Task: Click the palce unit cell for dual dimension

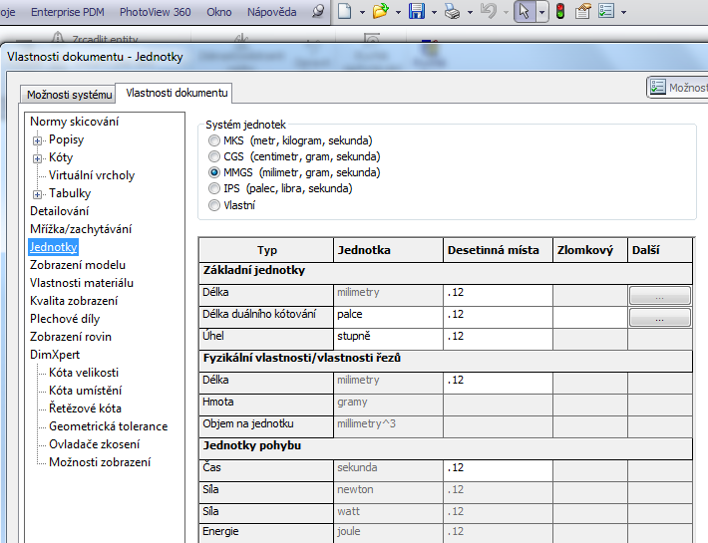Action: [x=388, y=318]
